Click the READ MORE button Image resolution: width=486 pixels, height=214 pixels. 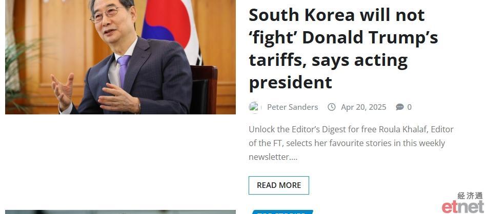[x=279, y=185]
